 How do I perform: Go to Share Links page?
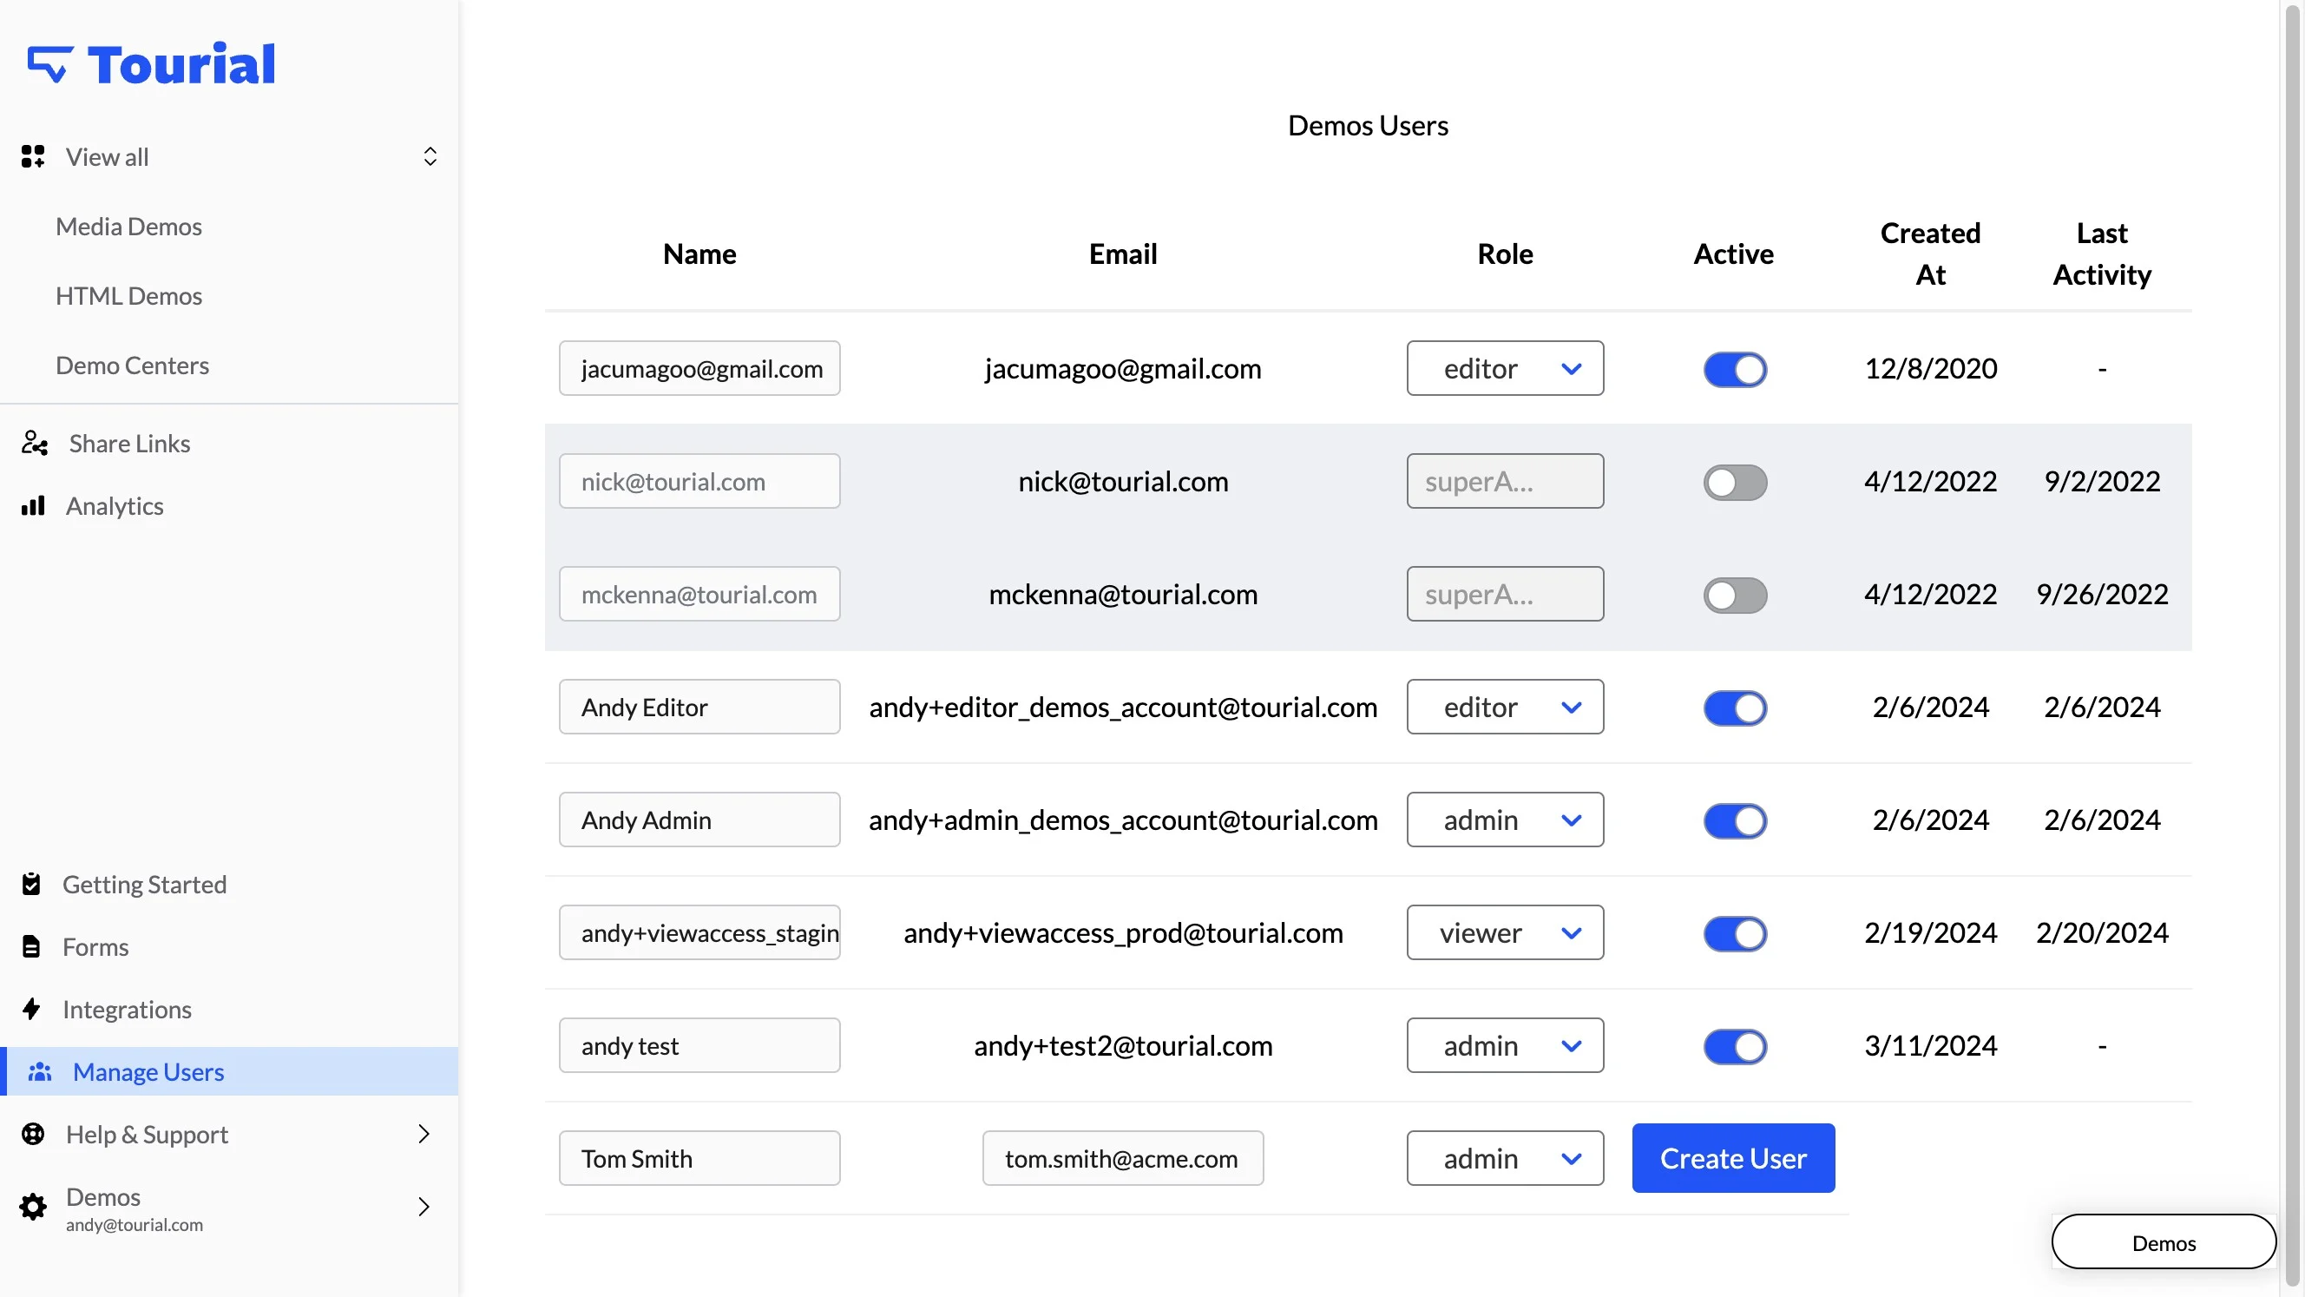pyautogui.click(x=130, y=443)
